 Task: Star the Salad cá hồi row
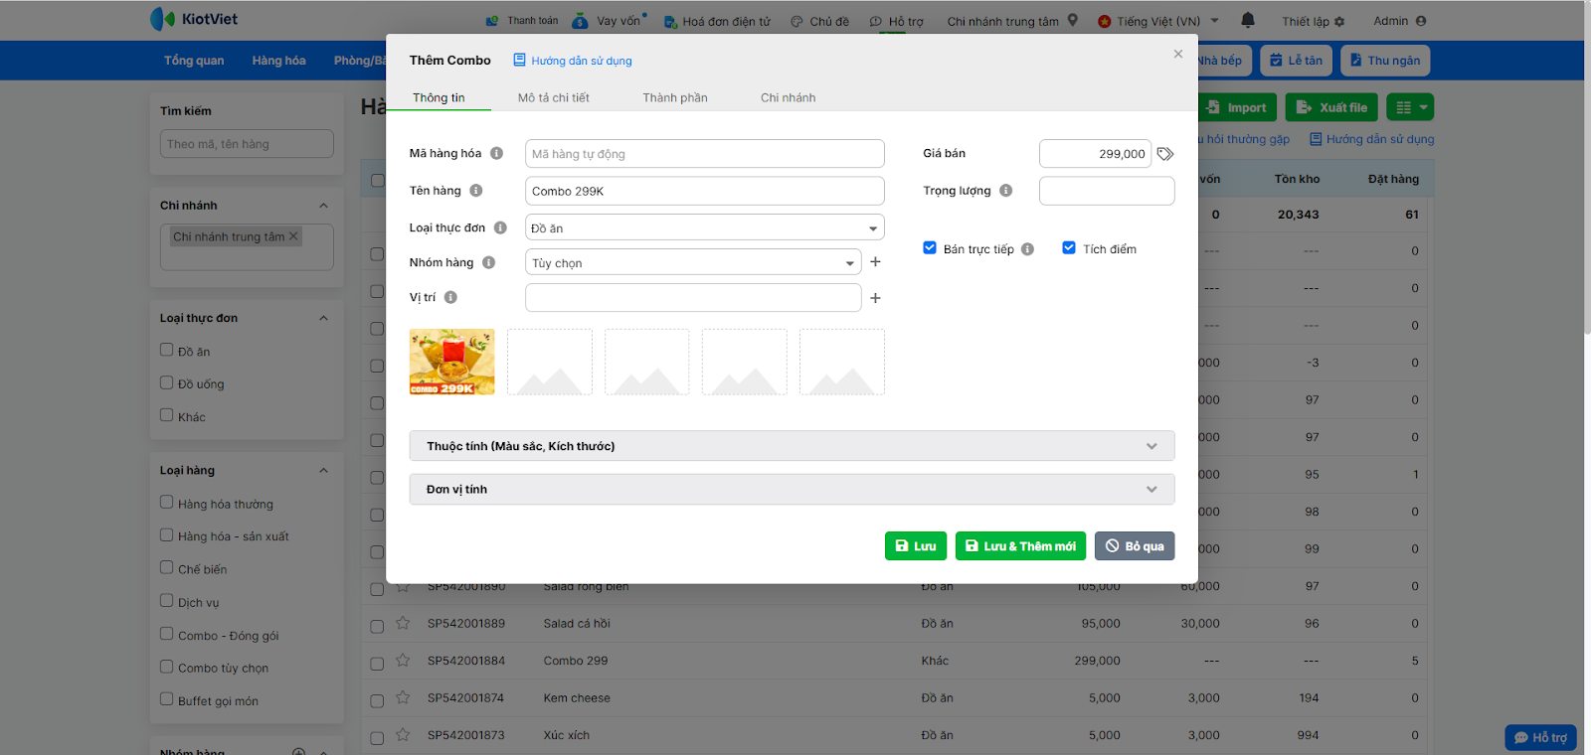(403, 623)
